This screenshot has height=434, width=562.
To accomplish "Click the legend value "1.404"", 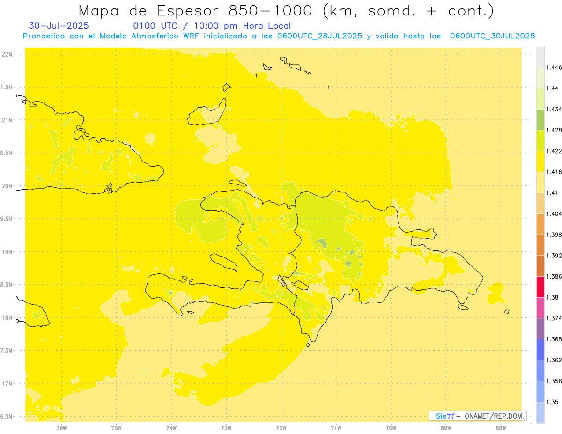I will pyautogui.click(x=555, y=213).
